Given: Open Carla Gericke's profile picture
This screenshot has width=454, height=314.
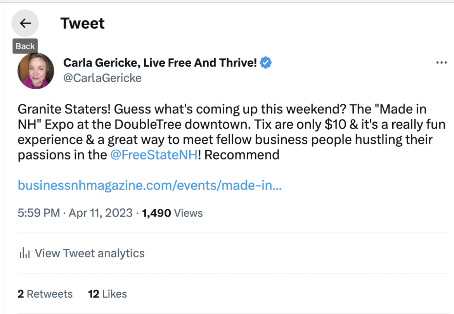Looking at the screenshot, I should pyautogui.click(x=36, y=71).
